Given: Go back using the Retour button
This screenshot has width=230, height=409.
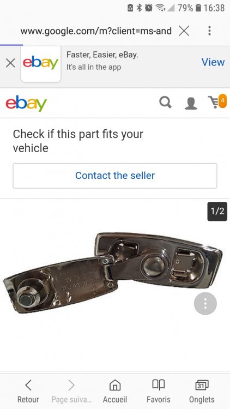Looking at the screenshot, I should [x=28, y=391].
